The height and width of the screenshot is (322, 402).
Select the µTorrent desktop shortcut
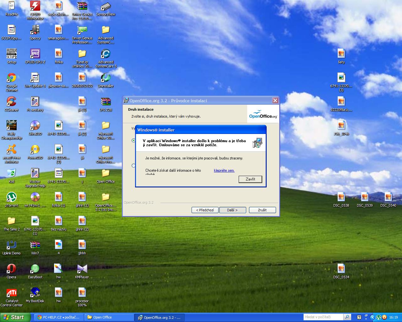(x=12, y=200)
